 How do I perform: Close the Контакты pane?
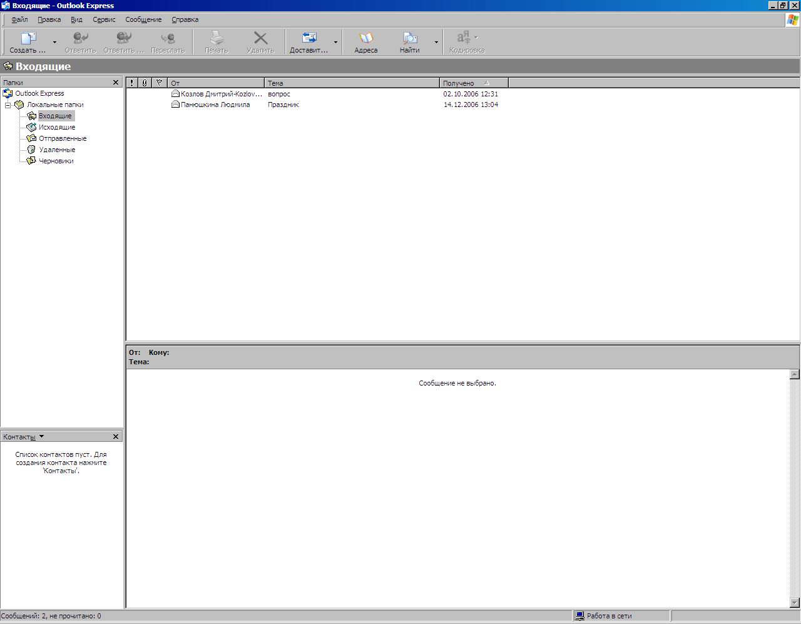(x=116, y=437)
